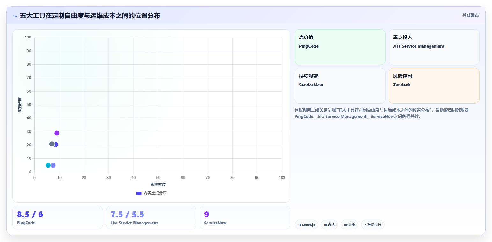Image resolution: width=492 pixels, height=242 pixels.
Task: Click the purple scatter point near value 30
Action: tap(57, 133)
